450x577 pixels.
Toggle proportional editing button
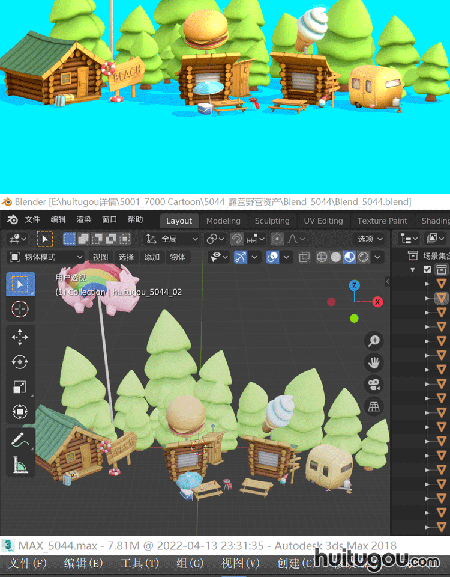tap(277, 239)
